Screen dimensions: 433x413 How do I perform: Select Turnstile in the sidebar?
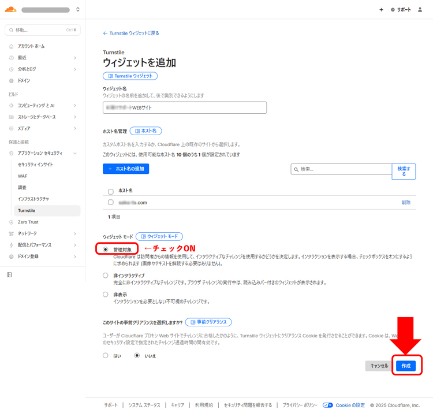[x=47, y=210]
